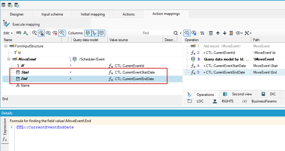Move operation down with arrow

click(x=225, y=33)
